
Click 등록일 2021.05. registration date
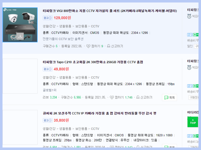(x=95, y=97)
